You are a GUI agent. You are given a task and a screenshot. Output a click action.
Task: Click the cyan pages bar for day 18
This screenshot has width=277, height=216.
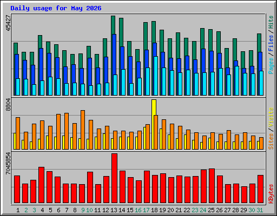[156, 76]
